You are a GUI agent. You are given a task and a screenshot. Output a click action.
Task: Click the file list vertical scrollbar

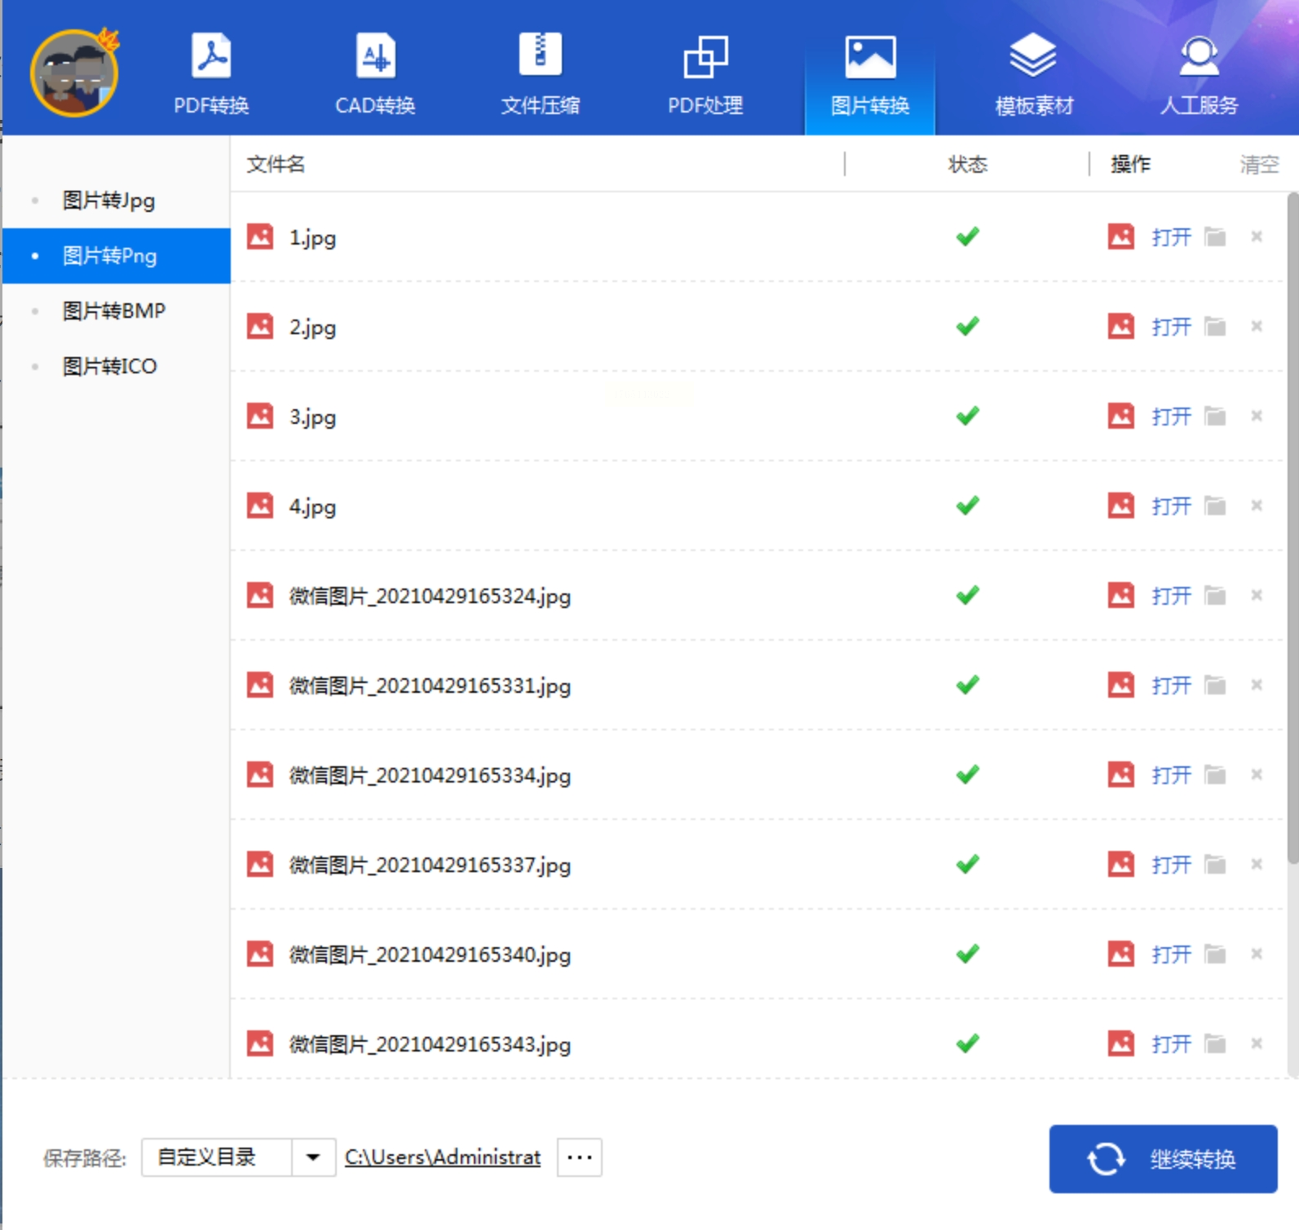(1292, 530)
